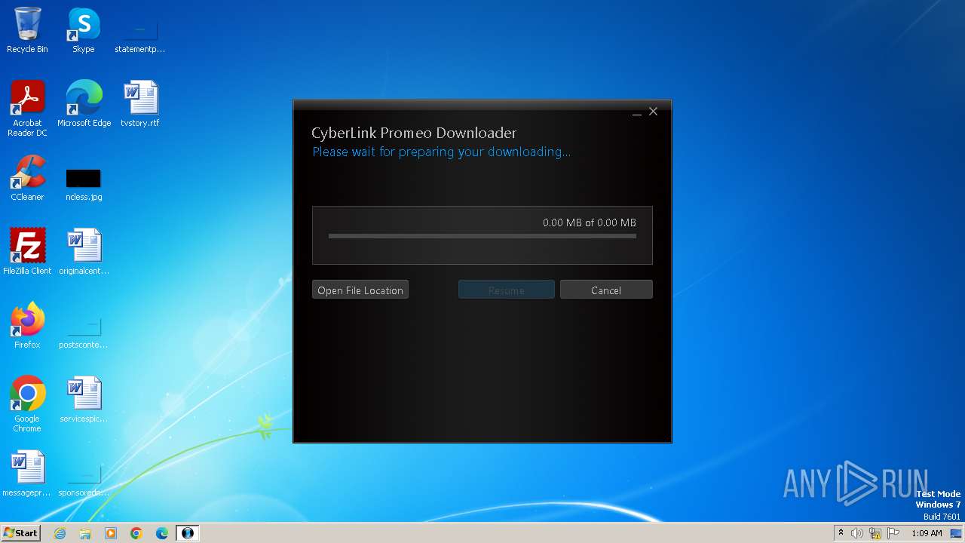Open the tvstory.rtf document
The width and height of the screenshot is (965, 543).
point(139,104)
